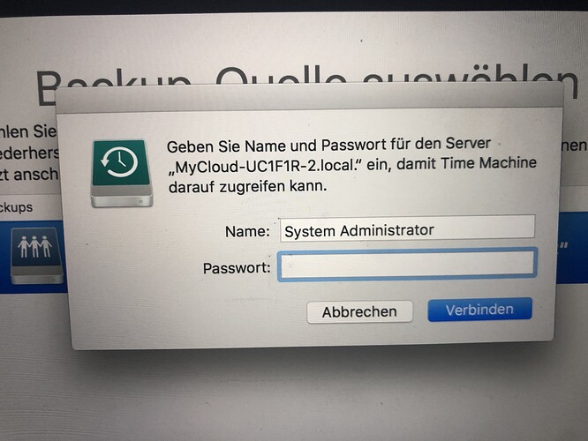Click the Backups column header in background list
The height and width of the screenshot is (441, 588).
point(16,207)
